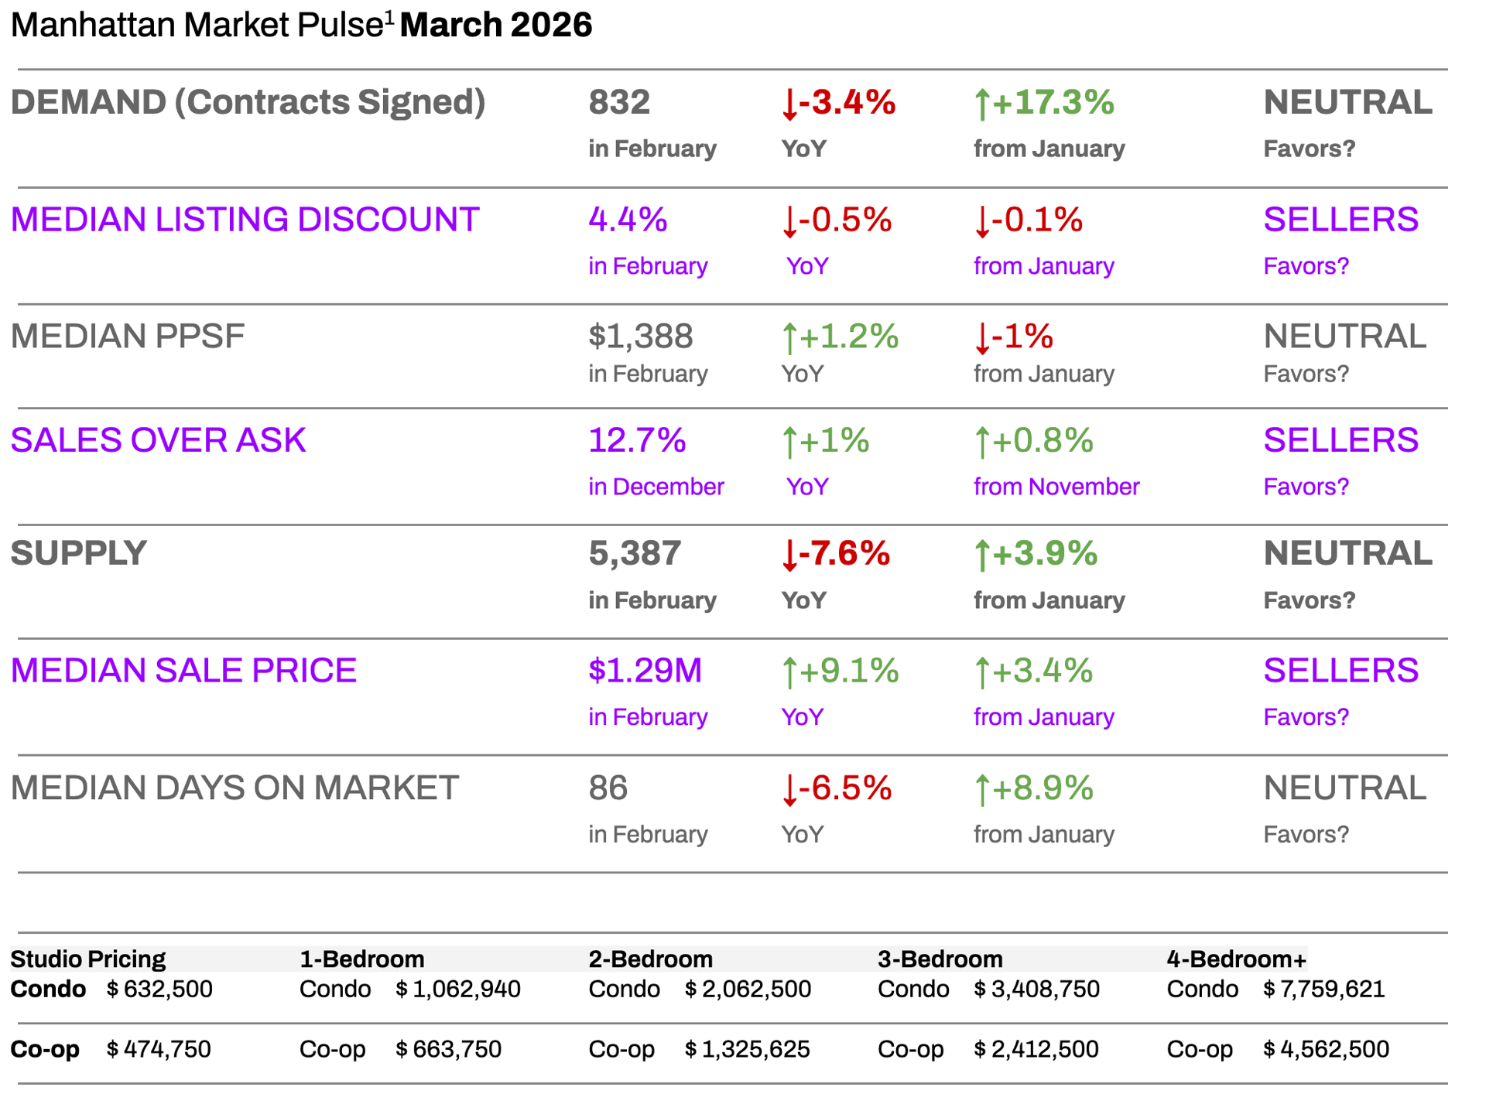Click the SELLERS label for Sales Over Ask
The image size is (1486, 1104).
1340,440
